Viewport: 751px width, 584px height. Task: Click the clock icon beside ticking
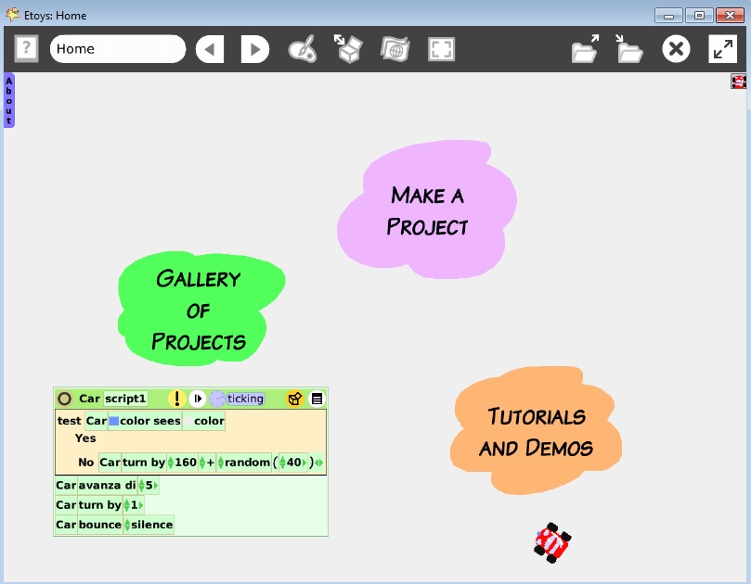[217, 399]
